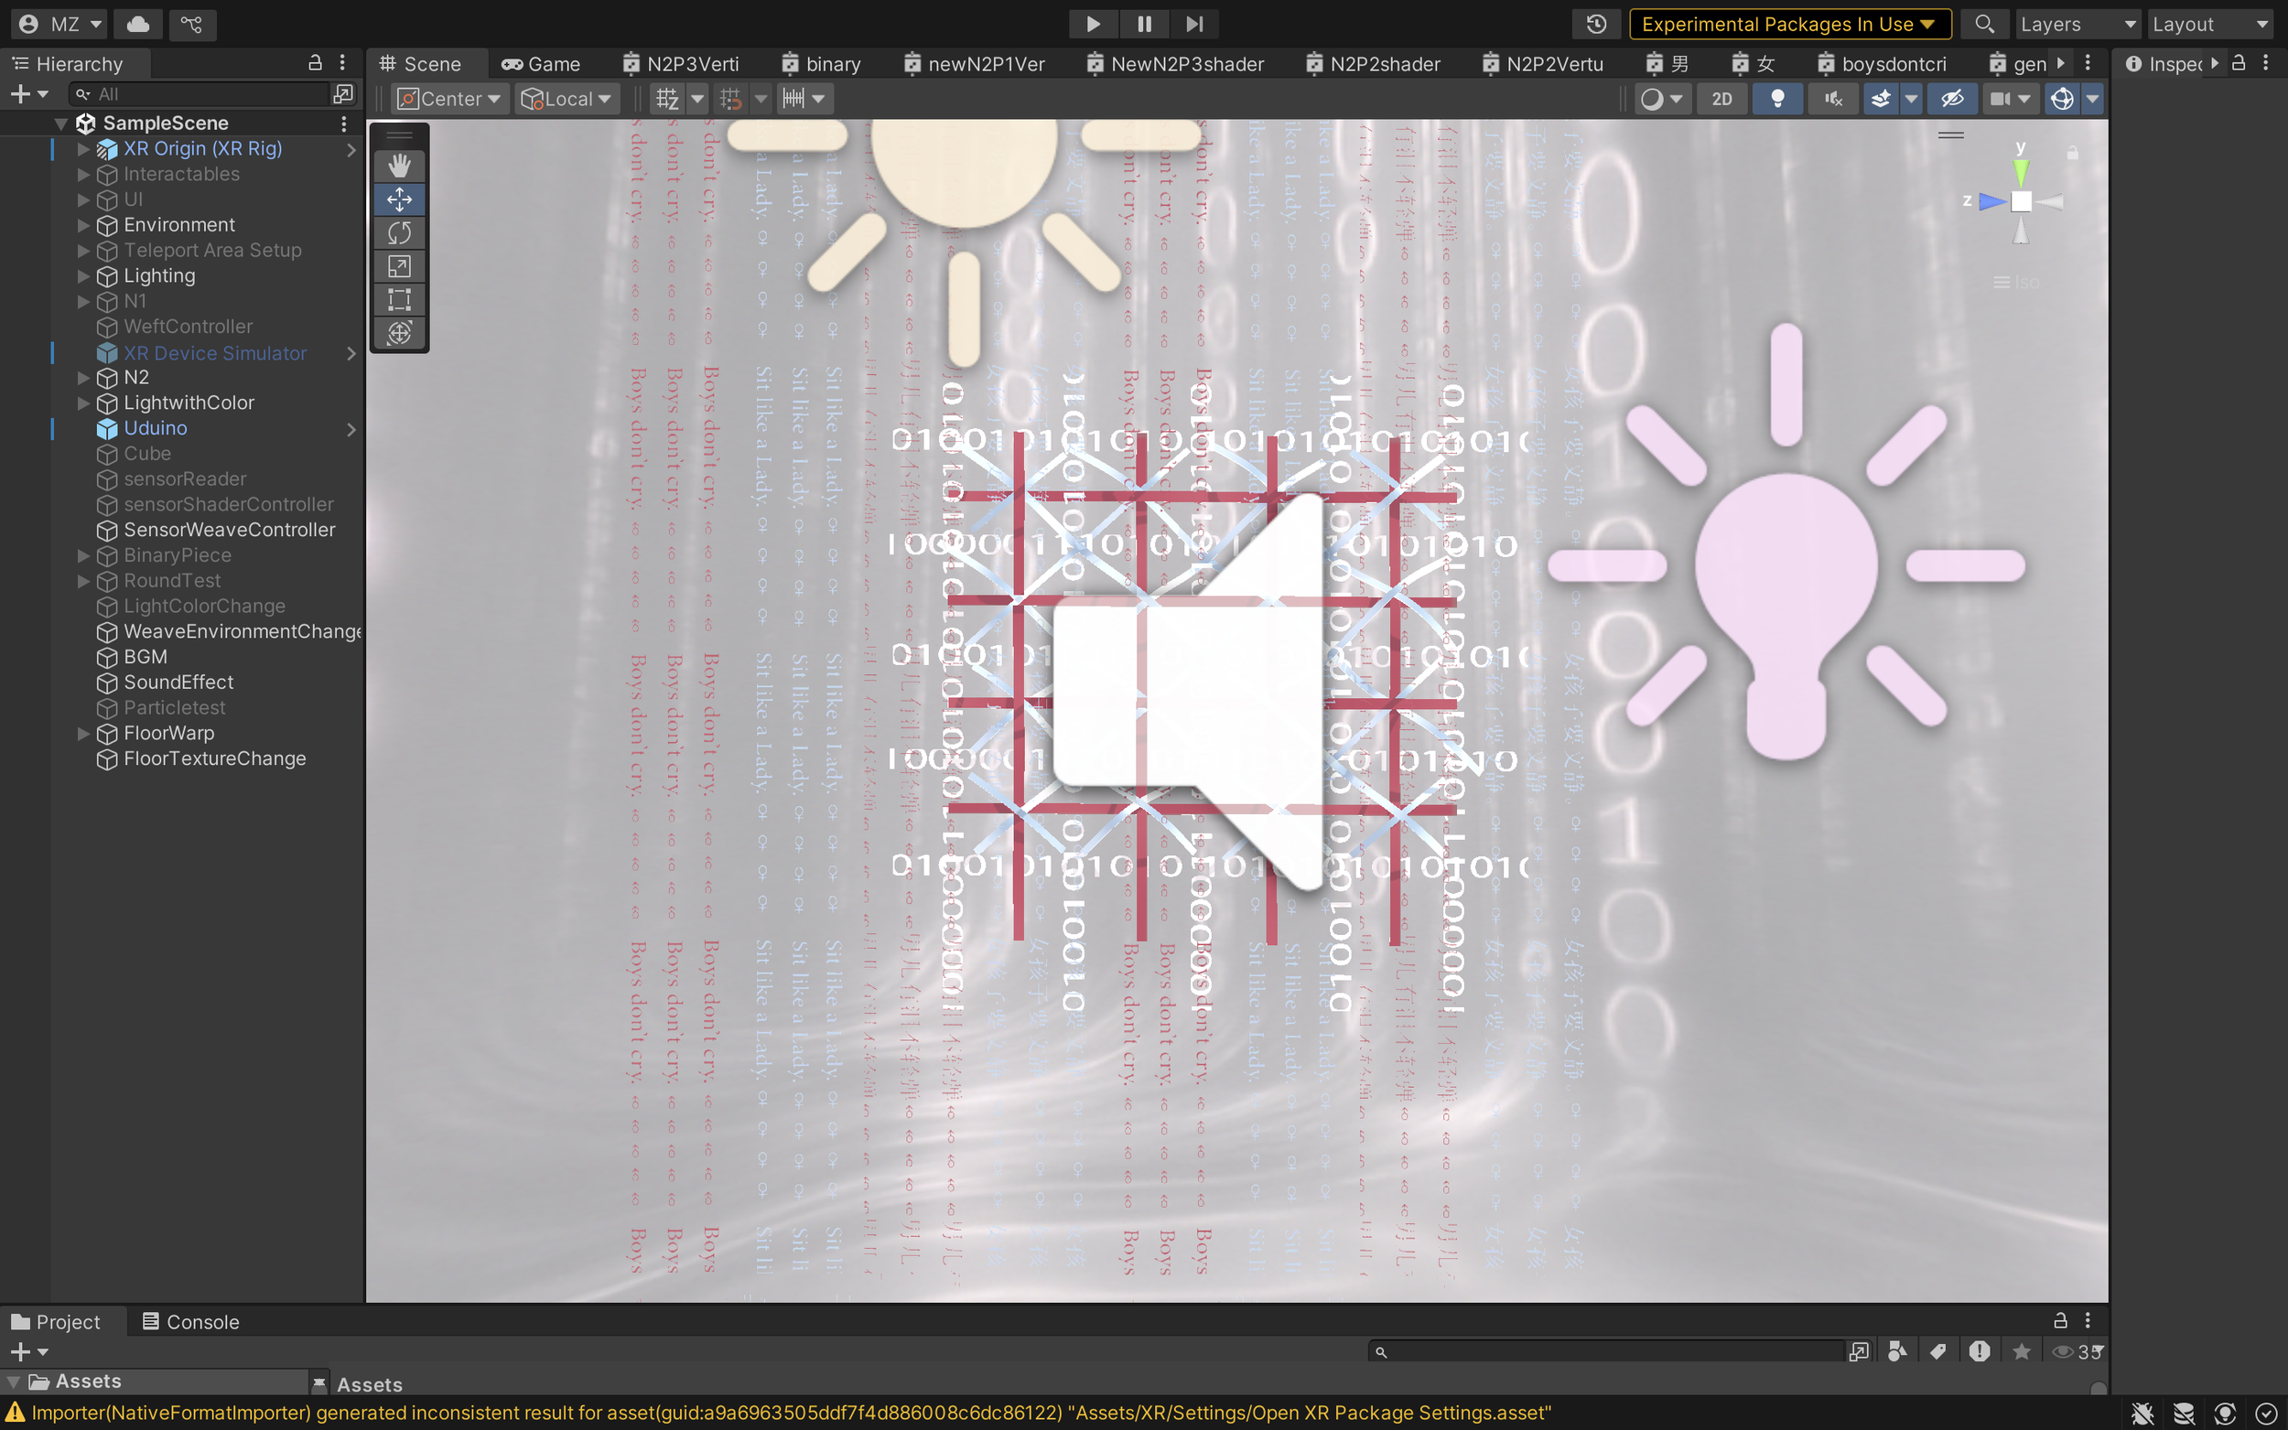Click the Experimental Packages In Use warning

[1790, 24]
